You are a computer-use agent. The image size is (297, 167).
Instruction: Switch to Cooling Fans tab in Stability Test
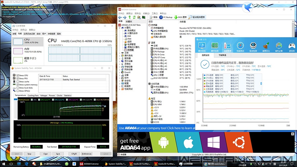click(33, 96)
